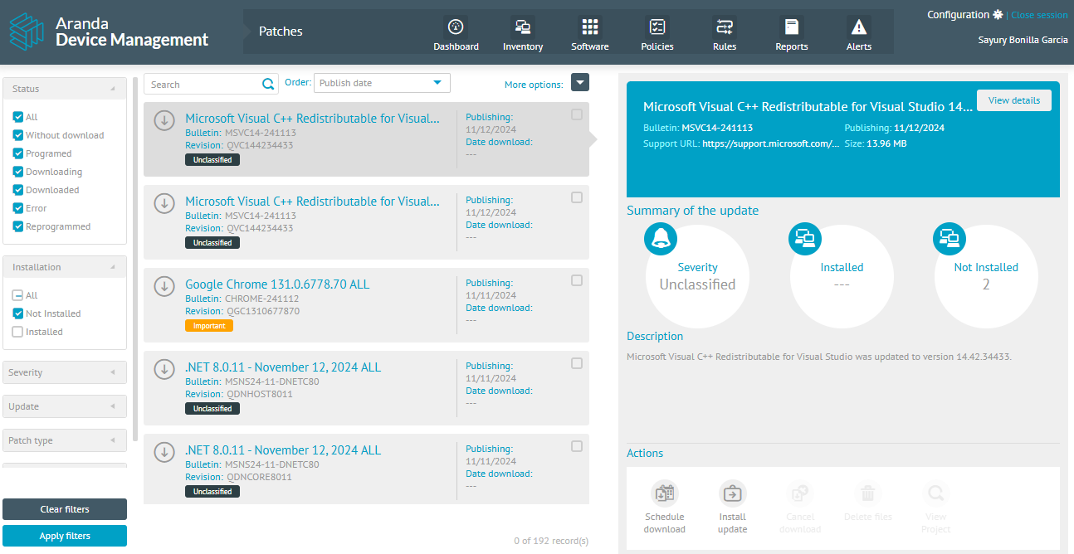1074x554 pixels.
Task: Click the Patches section title
Action: (281, 32)
